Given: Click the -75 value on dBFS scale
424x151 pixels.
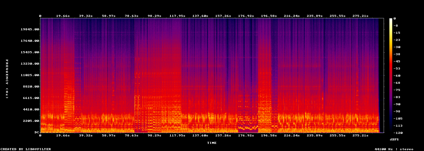Looking at the screenshot, I should pos(397,90).
